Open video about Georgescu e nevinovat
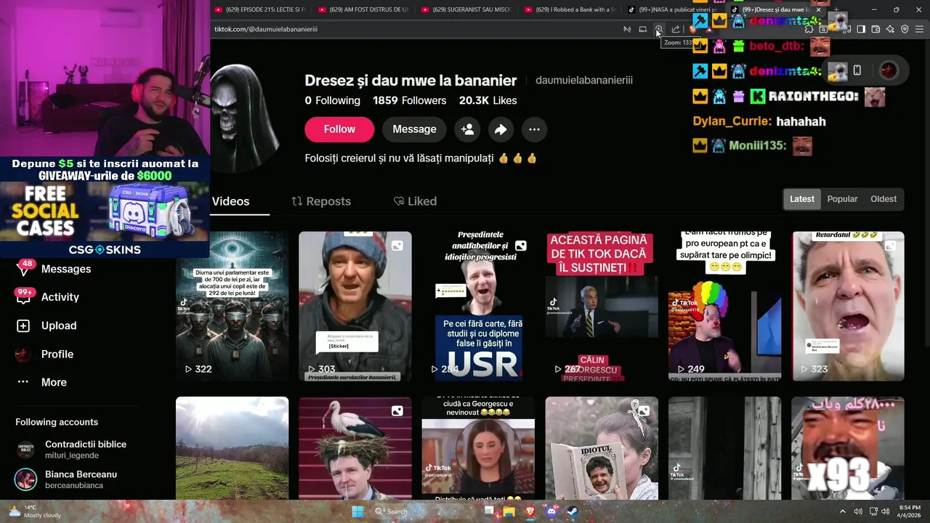The width and height of the screenshot is (930, 523). point(478,448)
